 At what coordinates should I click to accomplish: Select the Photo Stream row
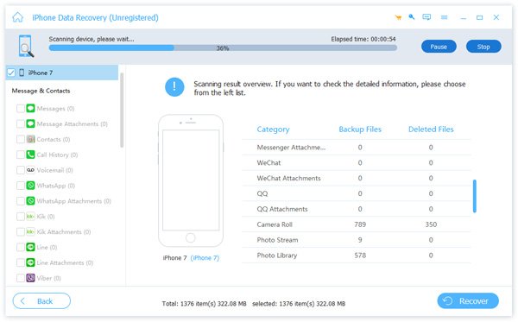(356, 240)
